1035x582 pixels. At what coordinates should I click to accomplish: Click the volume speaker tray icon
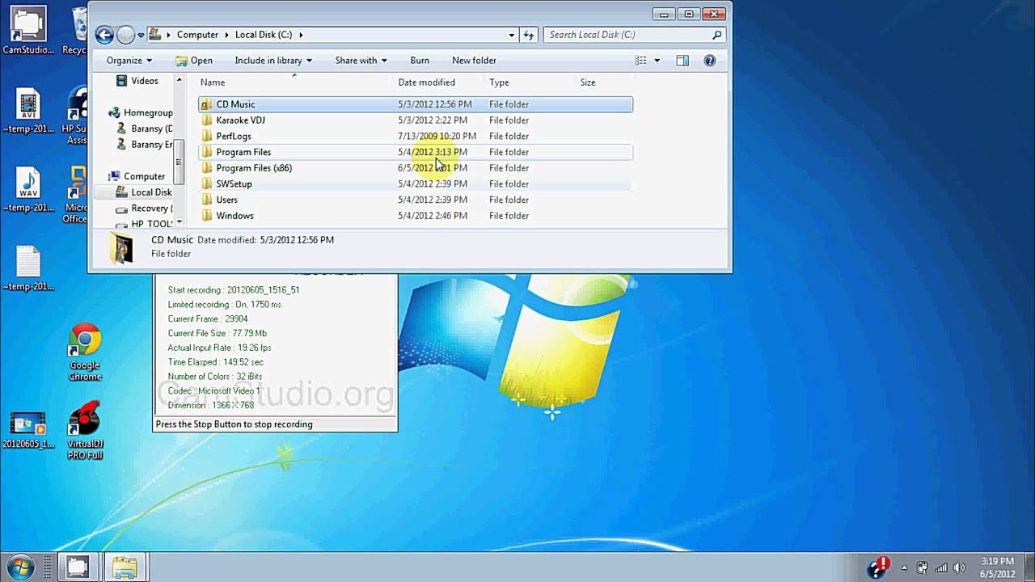960,567
